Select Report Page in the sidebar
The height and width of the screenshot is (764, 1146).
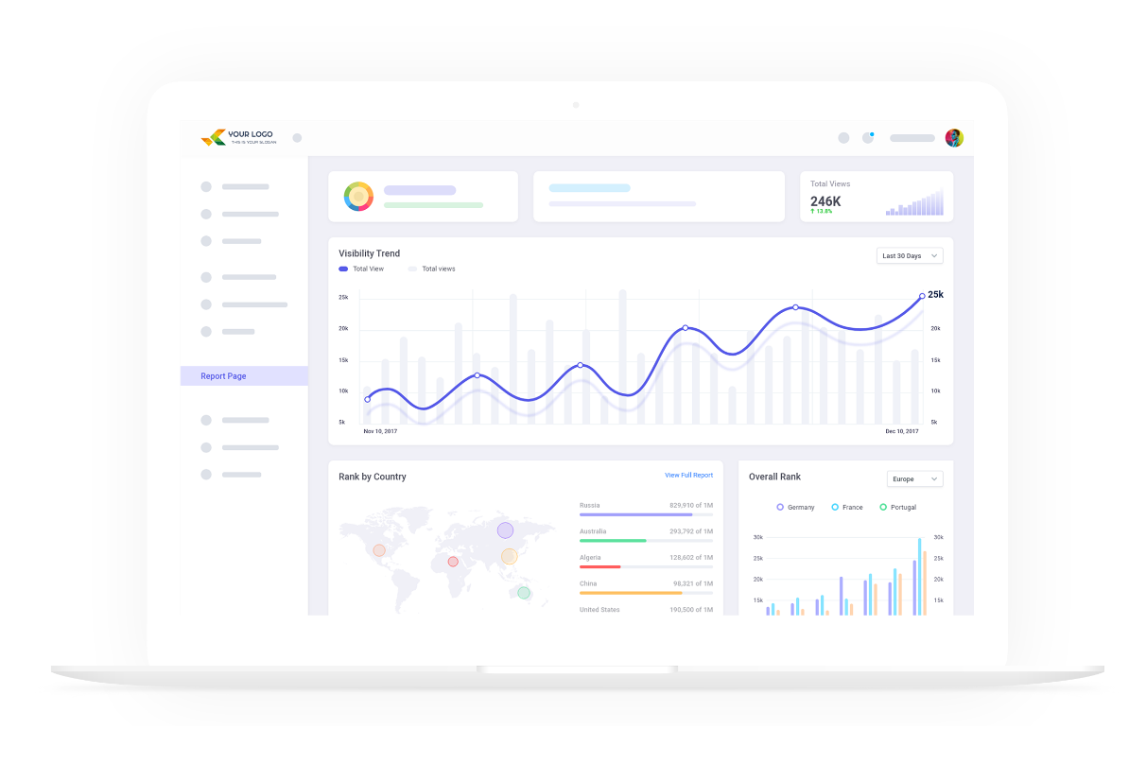point(221,375)
